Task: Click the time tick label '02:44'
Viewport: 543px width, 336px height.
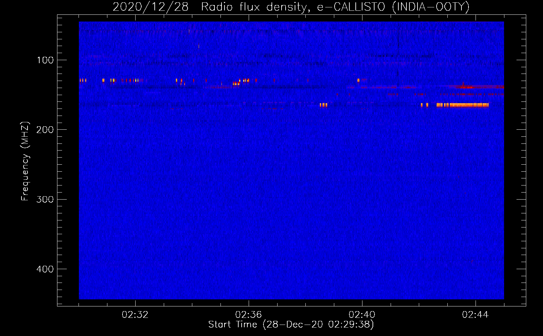Action: click(476, 314)
